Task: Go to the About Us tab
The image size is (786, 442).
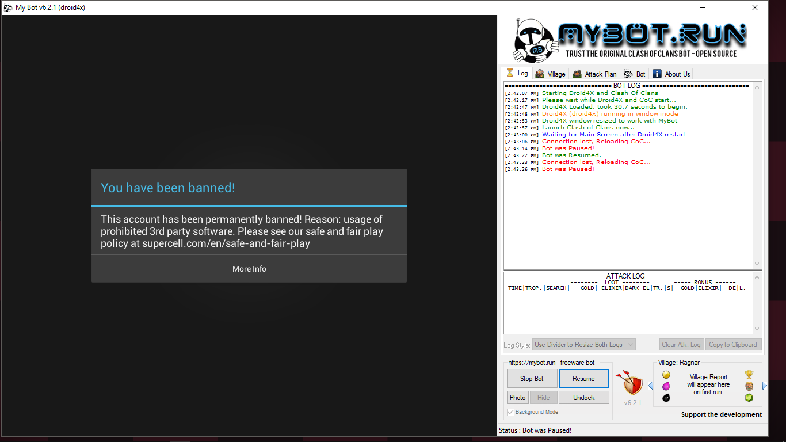Action: pos(671,74)
